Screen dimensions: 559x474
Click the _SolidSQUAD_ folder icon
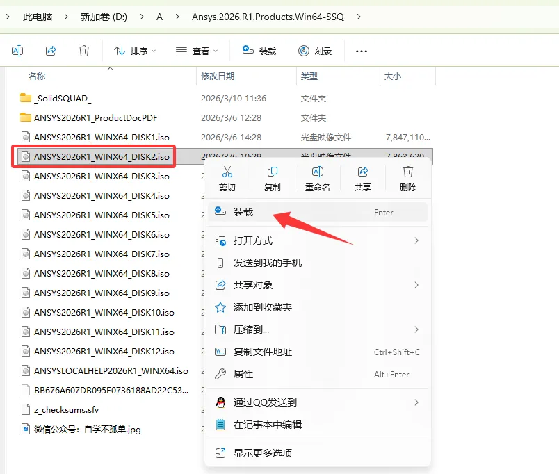click(25, 98)
